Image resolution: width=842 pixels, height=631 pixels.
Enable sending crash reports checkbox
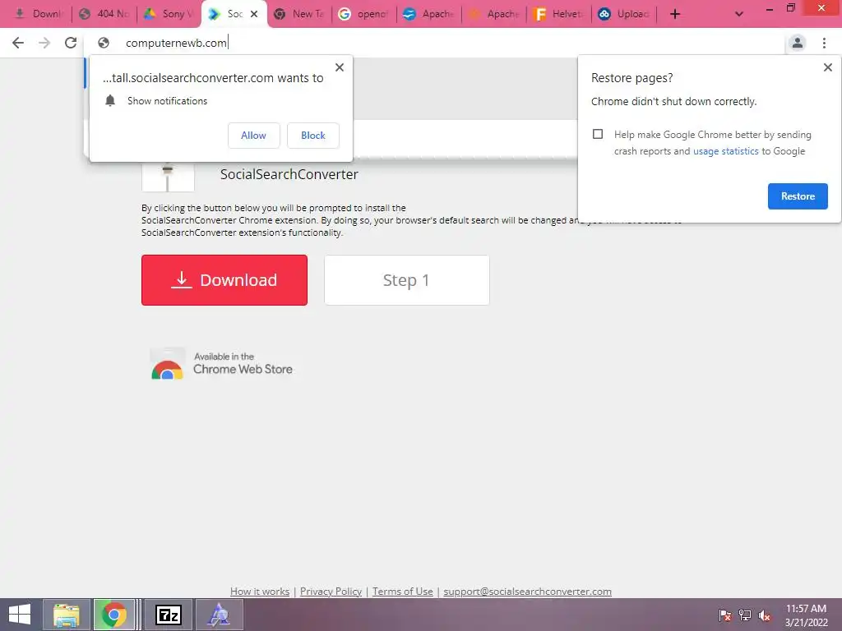(598, 134)
